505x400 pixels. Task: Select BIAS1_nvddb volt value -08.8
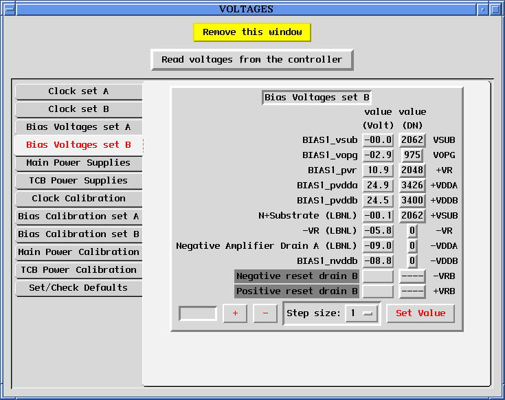click(378, 261)
